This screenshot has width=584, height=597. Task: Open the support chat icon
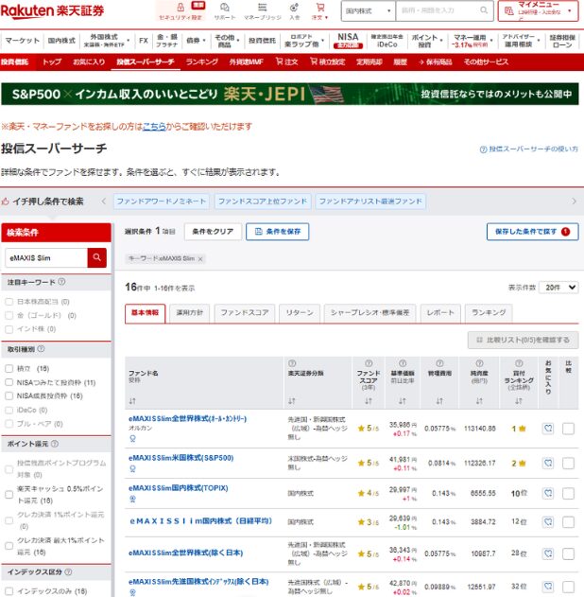click(225, 8)
